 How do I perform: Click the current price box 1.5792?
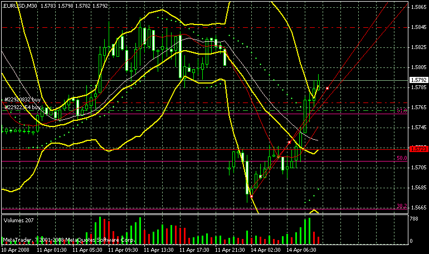[x=418, y=80]
